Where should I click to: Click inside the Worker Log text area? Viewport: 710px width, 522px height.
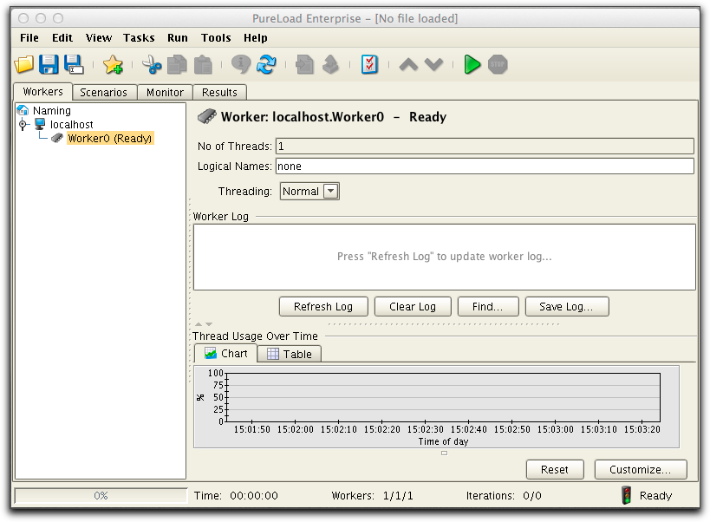click(x=444, y=257)
